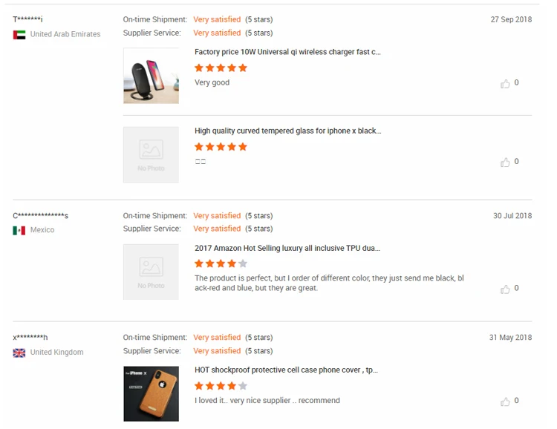Viewport: 557px width, 429px height.
Task: Upvote the shockproof phone cover review
Action: (x=506, y=402)
